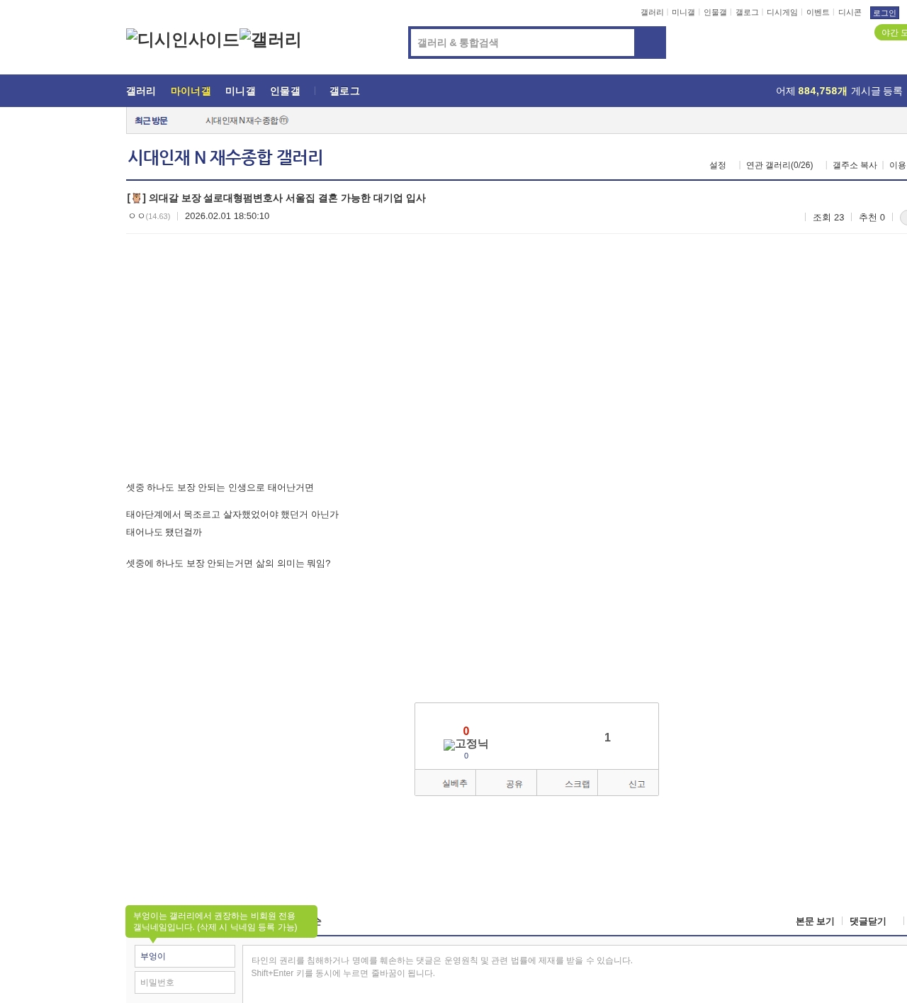The image size is (907, 1003).
Task: Click the owl icon in the post title
Action: click(137, 198)
